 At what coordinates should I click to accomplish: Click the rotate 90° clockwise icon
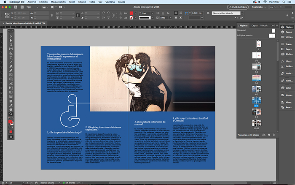tap(104, 13)
